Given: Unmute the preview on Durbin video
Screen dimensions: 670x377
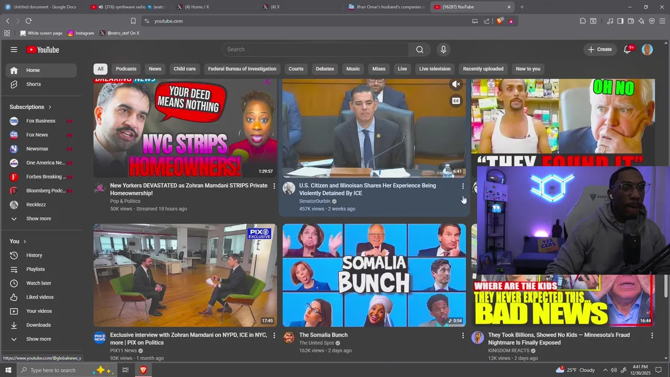Looking at the screenshot, I should pos(456,84).
